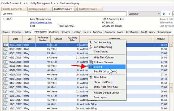Expand the Caselle Connect breadcrumb arrow
174x111 pixels.
(24, 3)
